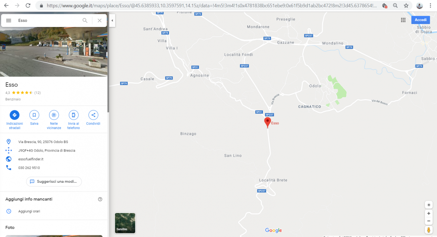Click the Street View Pegman icon
Screen dimensions: 437x237
(x=429, y=230)
